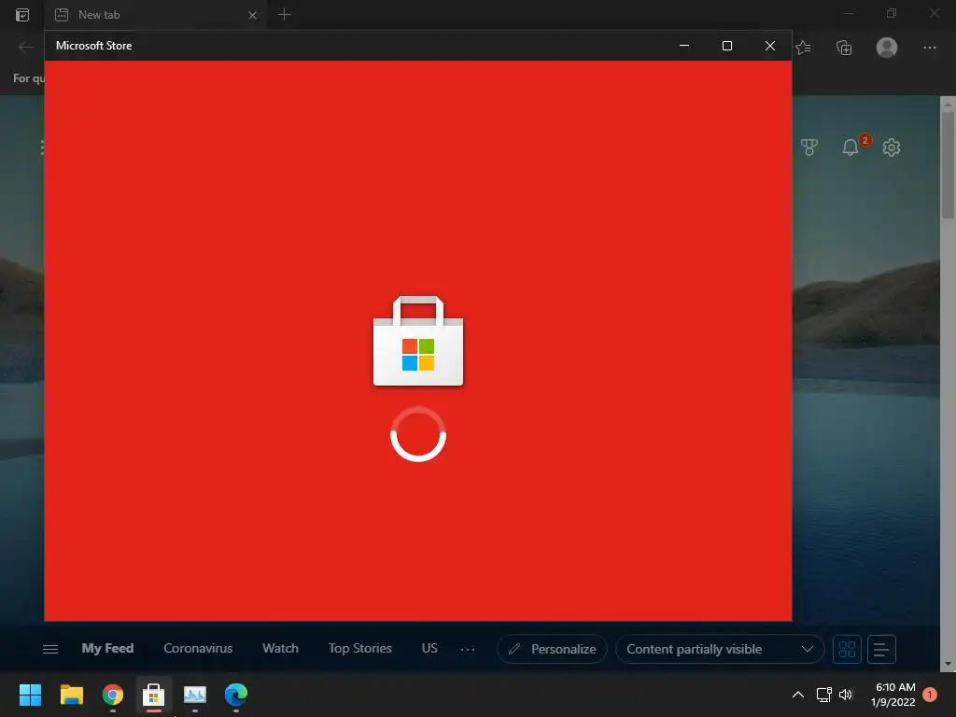
Task: Select the Coronavirus feed tab
Action: pos(198,648)
